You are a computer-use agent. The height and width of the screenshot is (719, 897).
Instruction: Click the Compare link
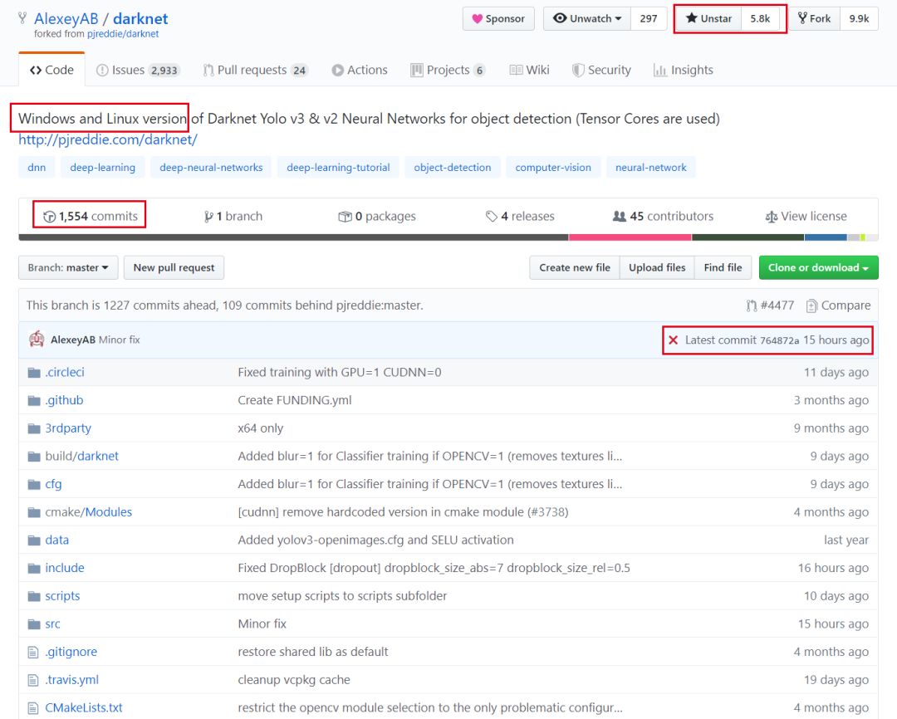pyautogui.click(x=838, y=306)
